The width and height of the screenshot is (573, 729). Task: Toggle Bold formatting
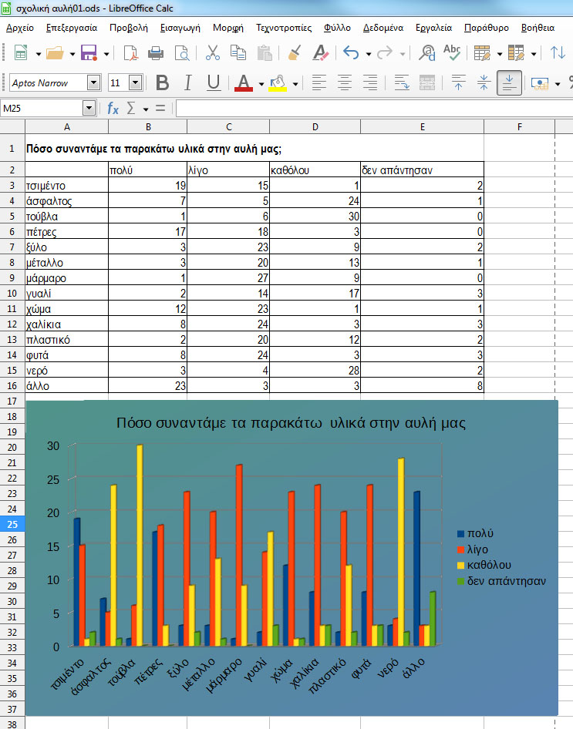[162, 83]
